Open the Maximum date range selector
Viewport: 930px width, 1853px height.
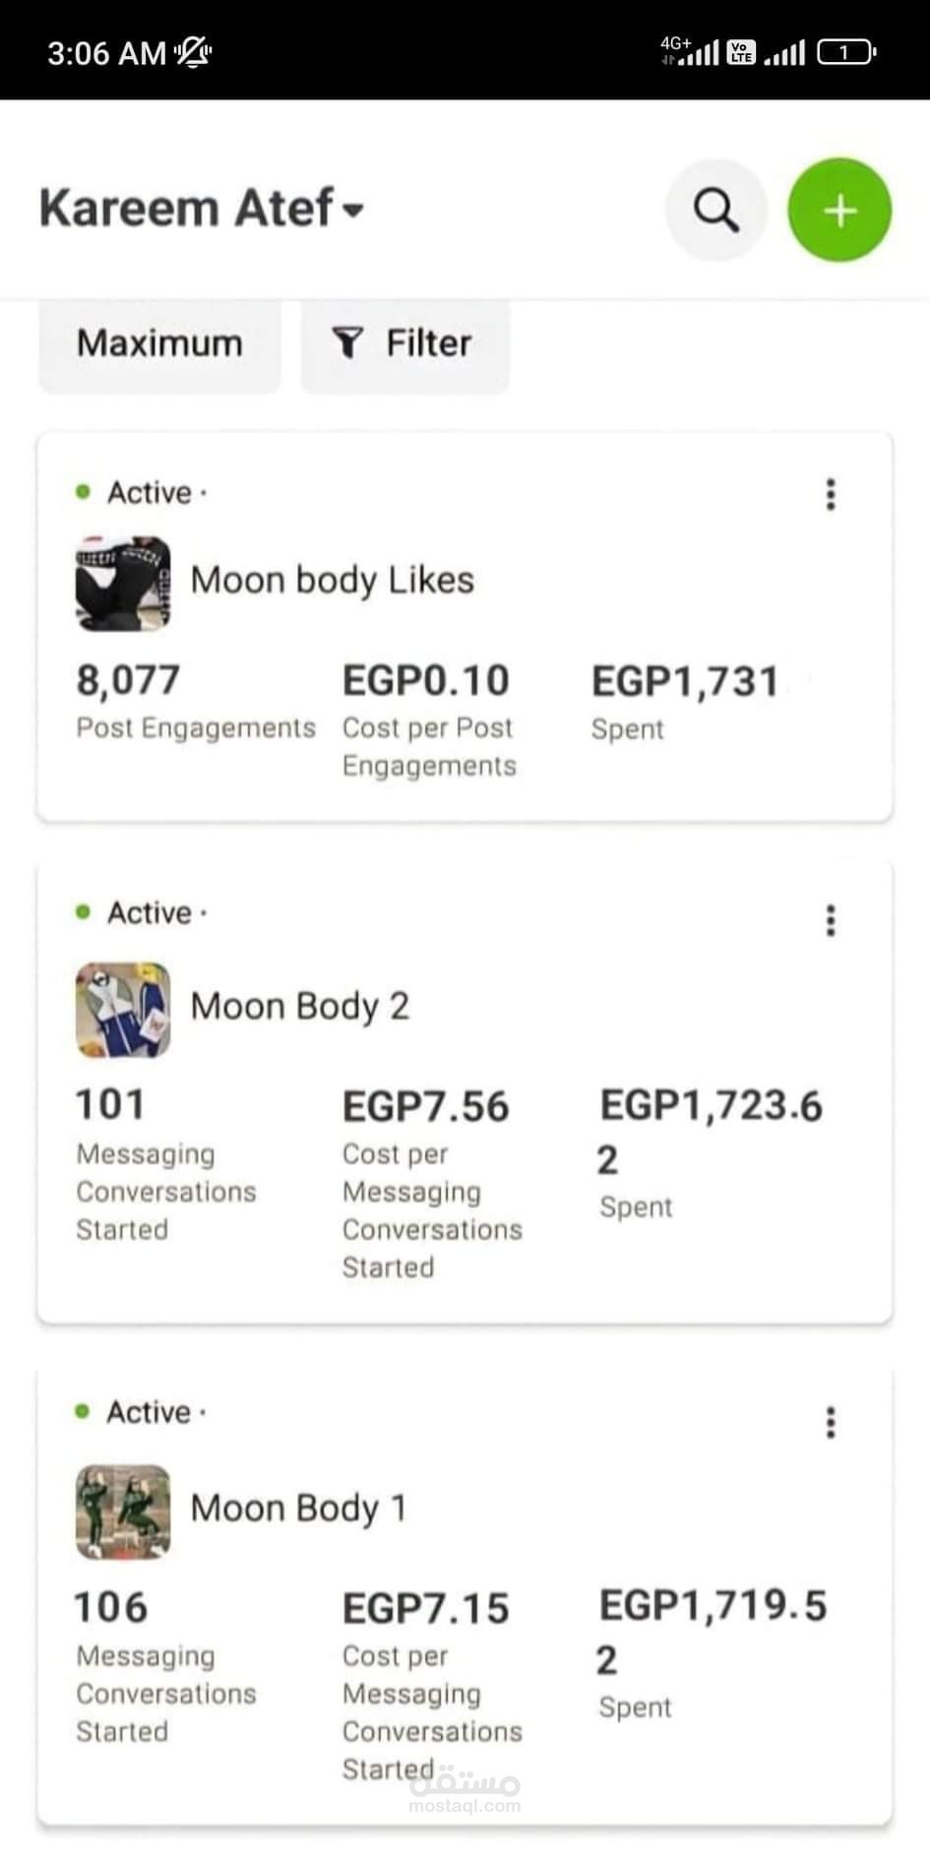pos(159,343)
